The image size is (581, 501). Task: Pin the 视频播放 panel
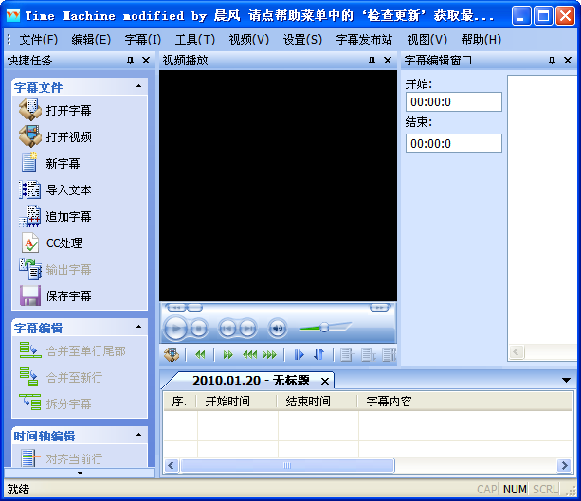click(372, 60)
